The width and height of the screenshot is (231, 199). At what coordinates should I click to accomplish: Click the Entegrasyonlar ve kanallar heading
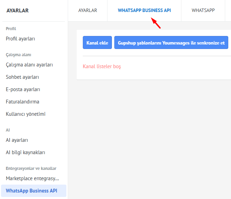[x=31, y=169]
